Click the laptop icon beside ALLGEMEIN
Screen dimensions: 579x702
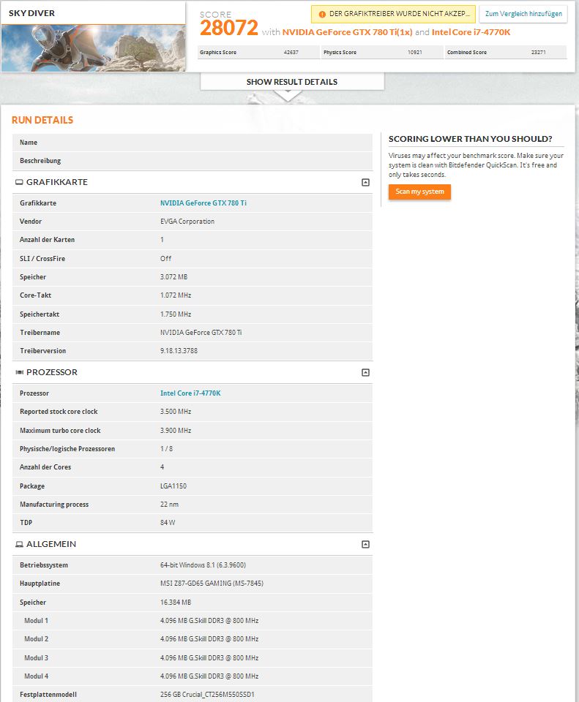tap(19, 544)
